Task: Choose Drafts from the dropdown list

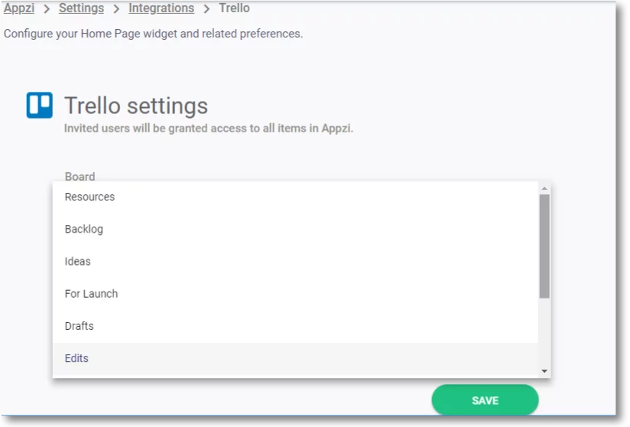Action: 295,326
